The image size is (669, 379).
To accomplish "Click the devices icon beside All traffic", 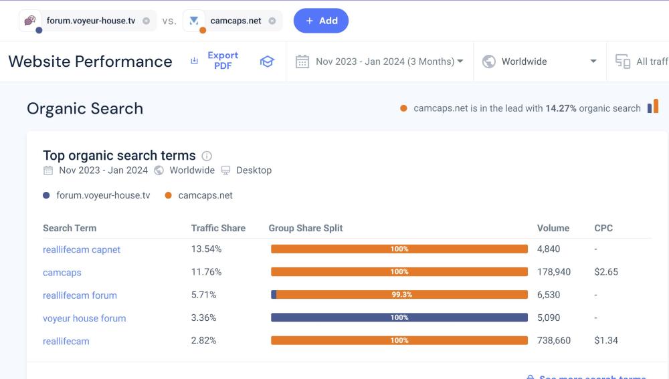I will (x=623, y=61).
